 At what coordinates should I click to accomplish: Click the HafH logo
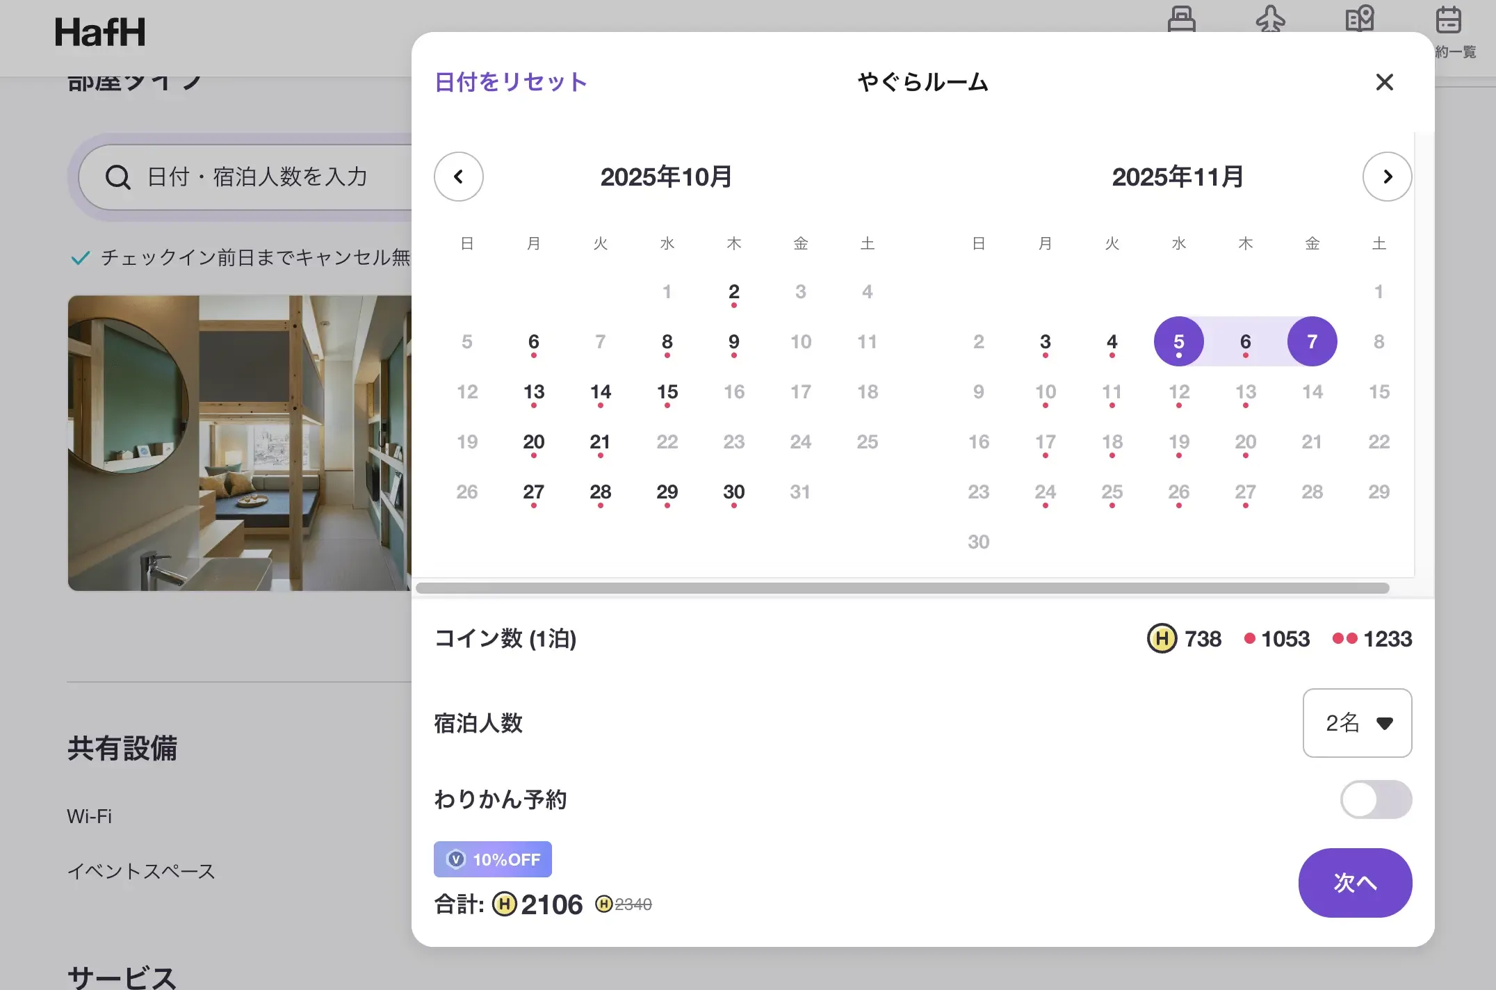tap(100, 32)
